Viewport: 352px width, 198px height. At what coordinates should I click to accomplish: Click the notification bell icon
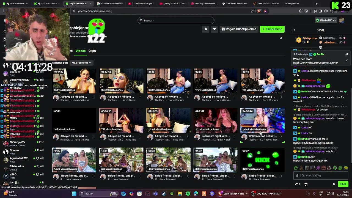[x=205, y=29]
